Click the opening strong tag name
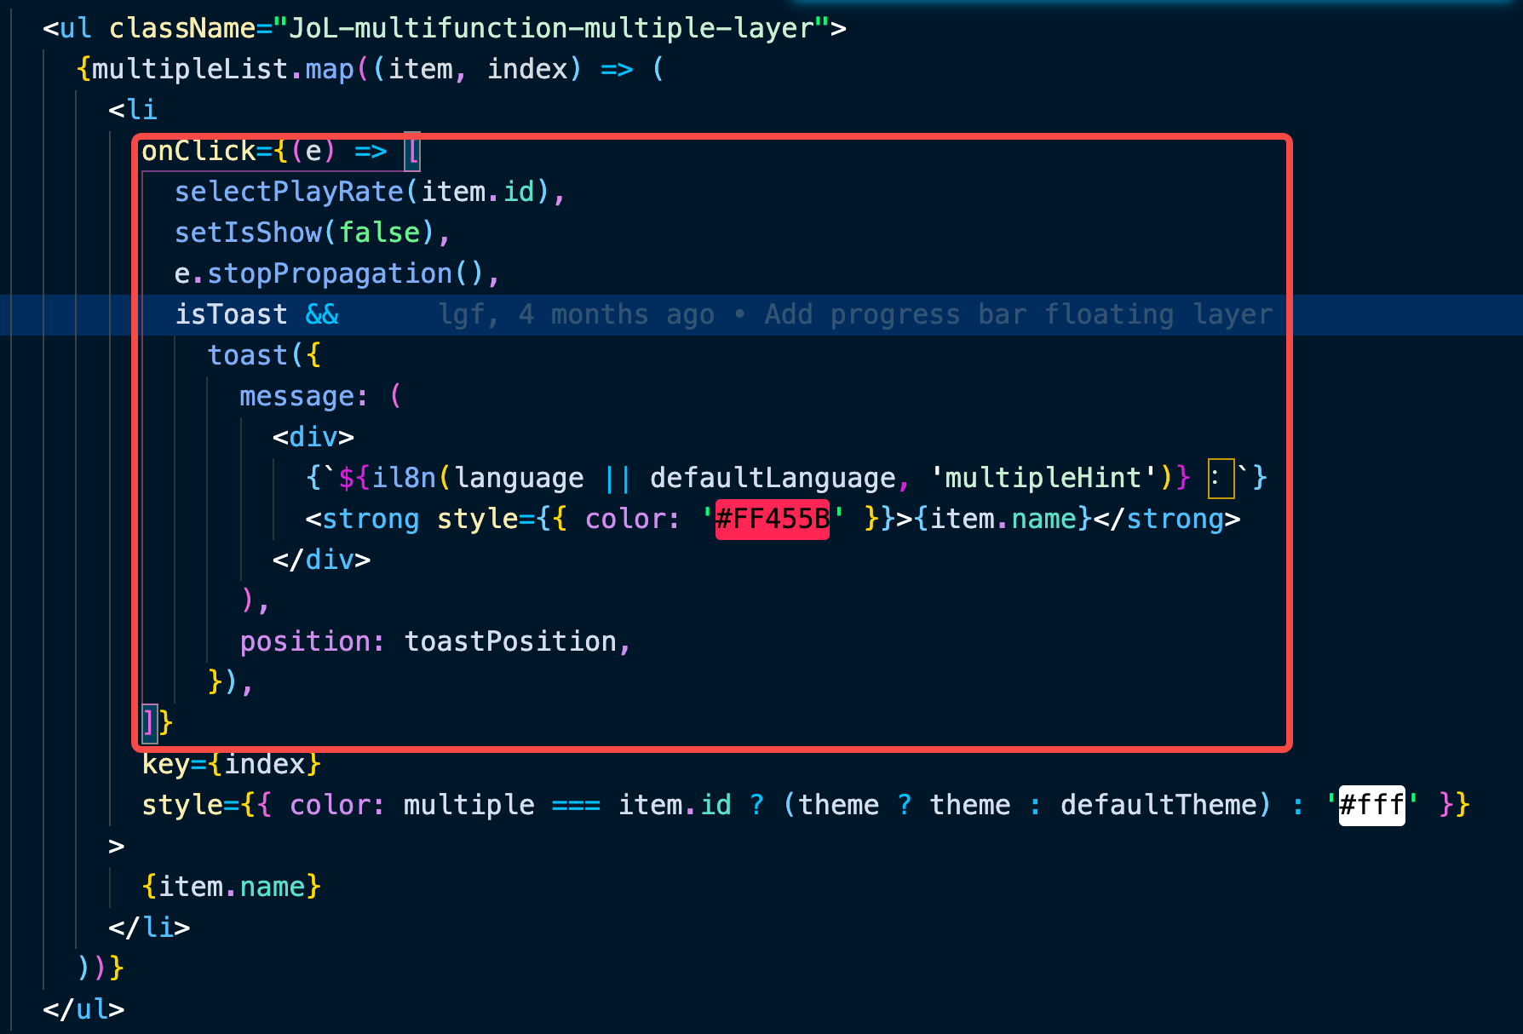1523x1034 pixels. 371,519
